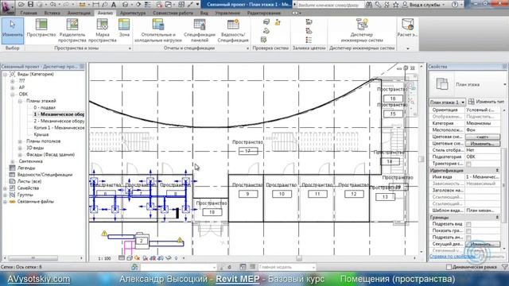Viewport: 509px width, 286px height.
Task: Click the Связанные файлы link icon
Action: click(13, 201)
